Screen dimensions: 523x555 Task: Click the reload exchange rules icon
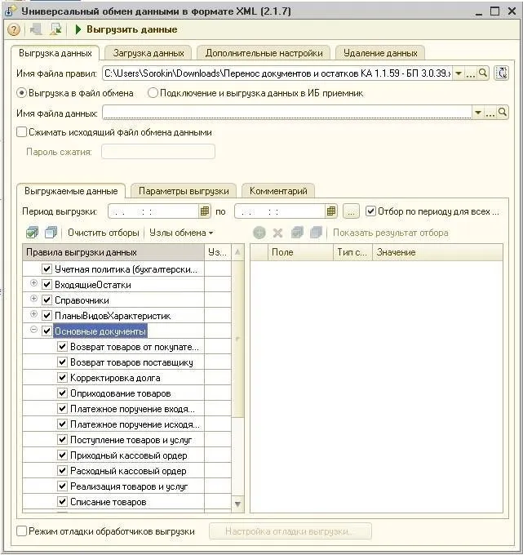502,73
